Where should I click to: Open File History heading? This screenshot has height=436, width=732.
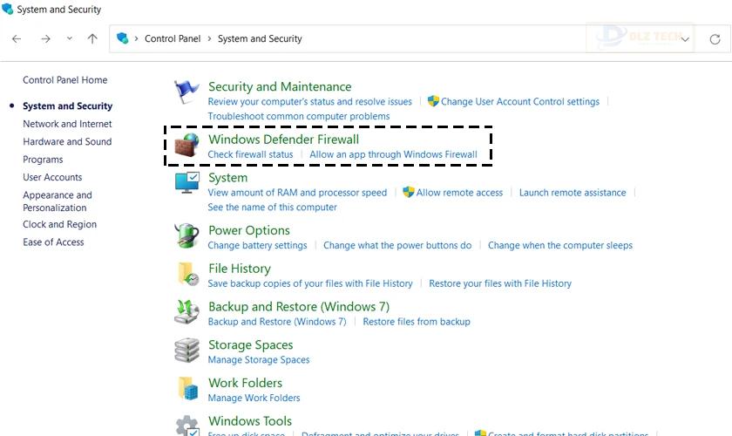pyautogui.click(x=240, y=269)
